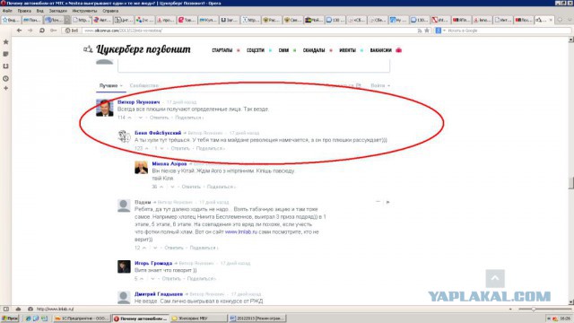Image resolution: width=574 pixels, height=323 pixels.
Task: Select the Сообщество comments tab
Action: point(143,86)
